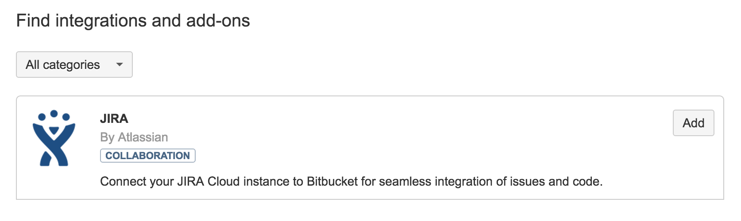Click the JIRA add-on description text

pyautogui.click(x=351, y=181)
